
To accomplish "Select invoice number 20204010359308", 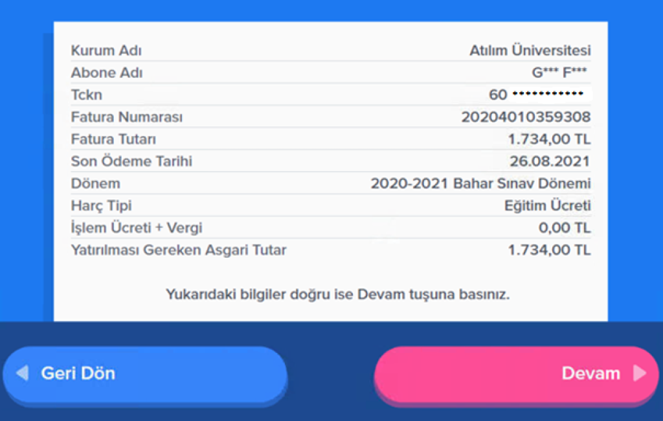I will [525, 117].
